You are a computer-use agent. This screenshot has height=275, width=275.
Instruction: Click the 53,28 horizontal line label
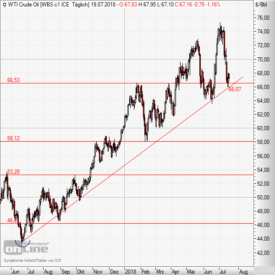pyautogui.click(x=13, y=172)
